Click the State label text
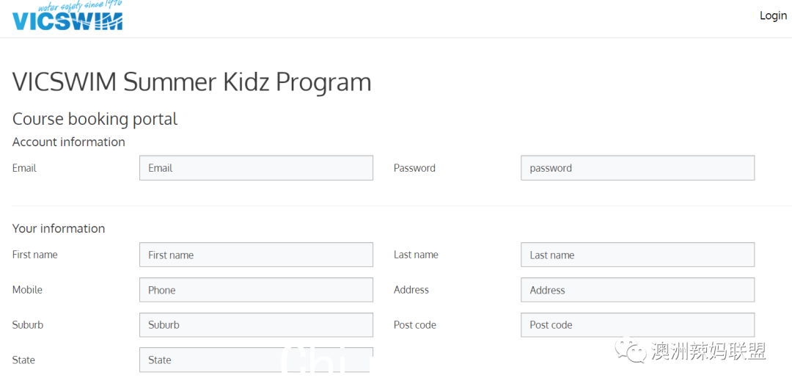792x386 pixels. (23, 360)
